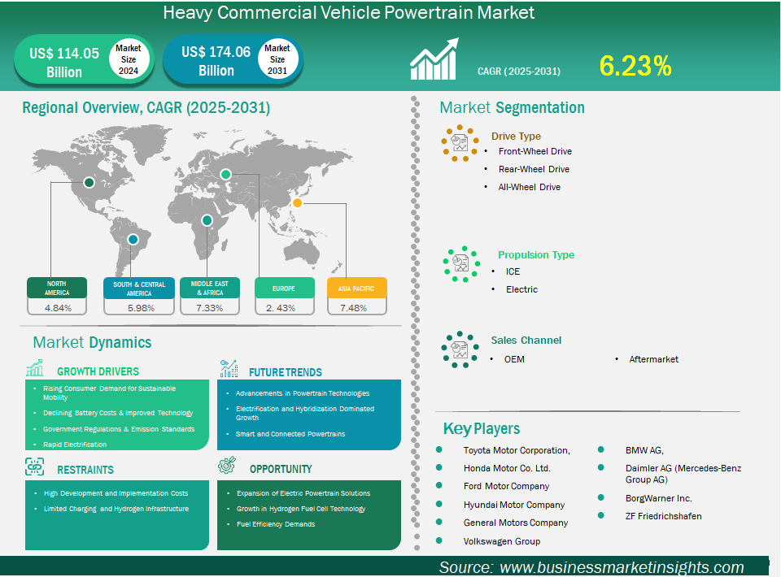The width and height of the screenshot is (781, 577).
Task: Click the Drive Type segmentation icon
Action: tap(460, 143)
